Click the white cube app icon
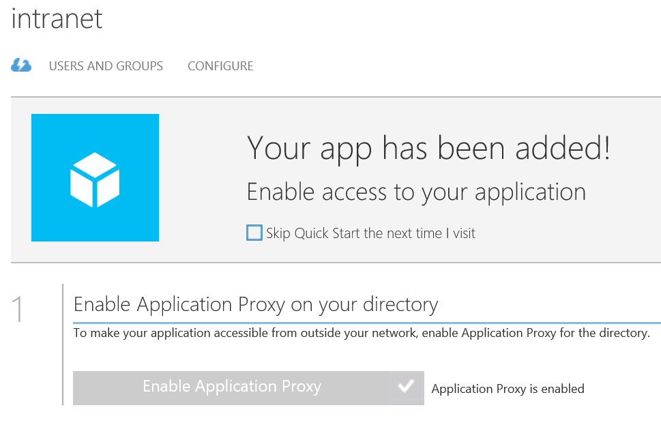 95,179
